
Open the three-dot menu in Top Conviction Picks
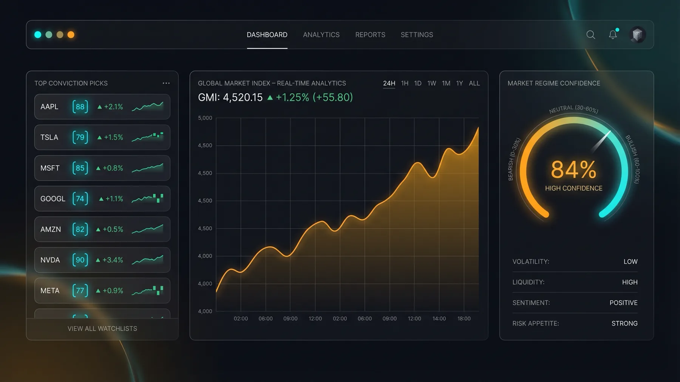click(166, 83)
